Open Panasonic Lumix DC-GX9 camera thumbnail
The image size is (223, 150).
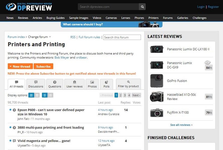(x=157, y=65)
